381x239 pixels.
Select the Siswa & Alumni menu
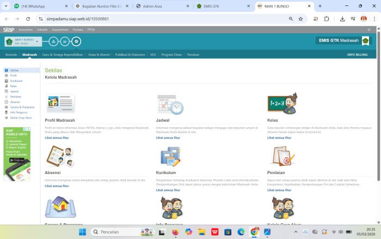click(x=100, y=55)
